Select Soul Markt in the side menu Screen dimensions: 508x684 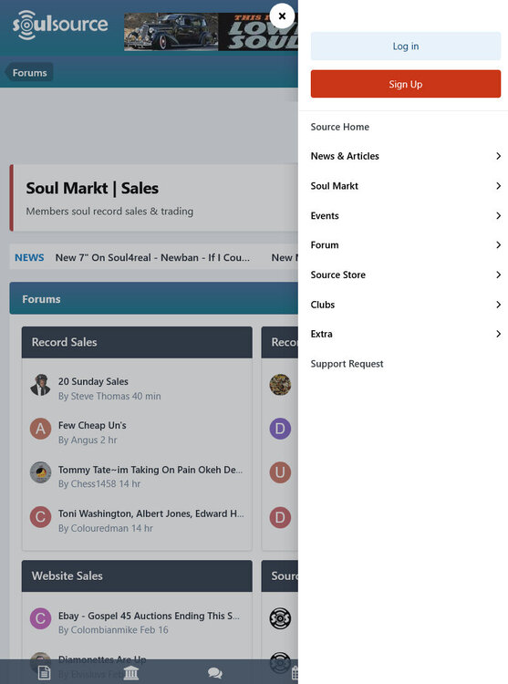point(334,186)
